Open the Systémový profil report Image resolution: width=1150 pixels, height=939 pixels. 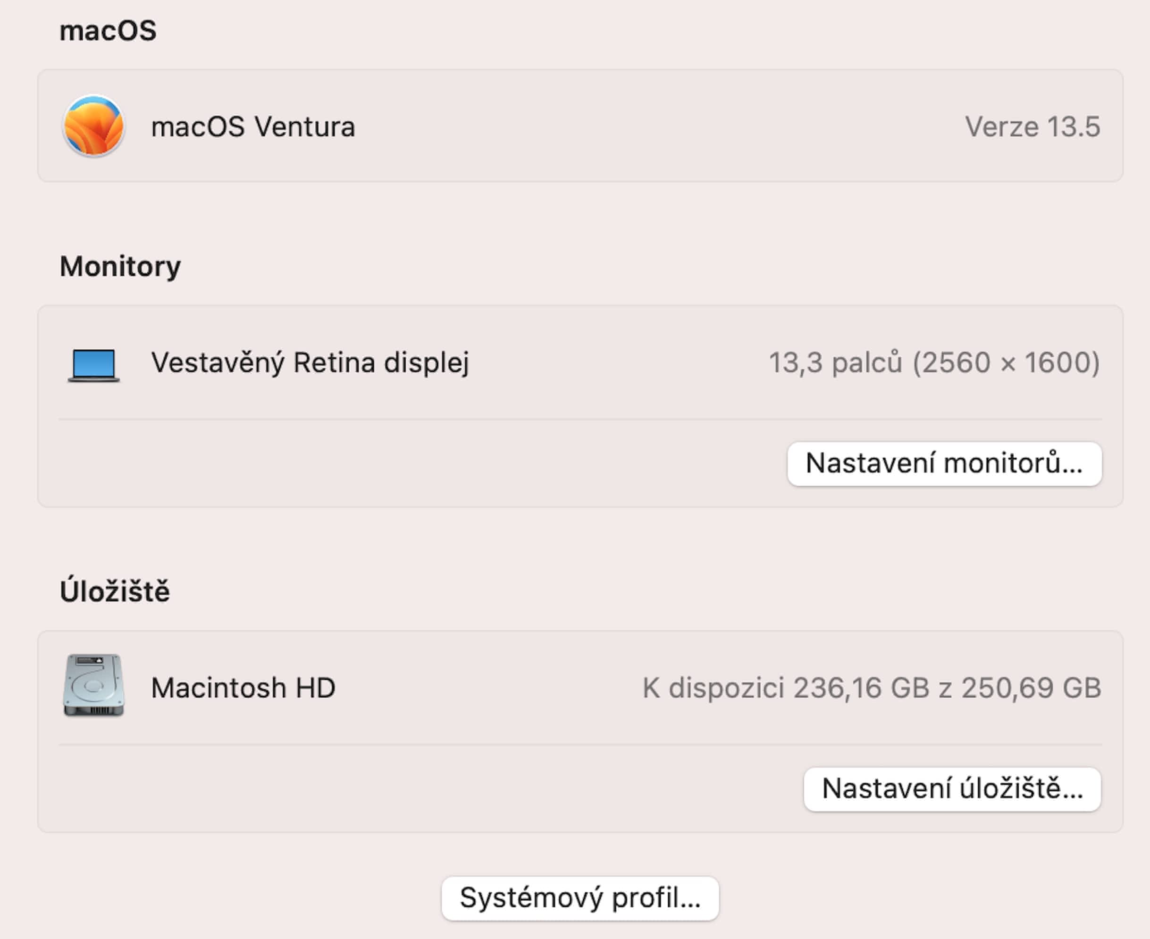[579, 898]
